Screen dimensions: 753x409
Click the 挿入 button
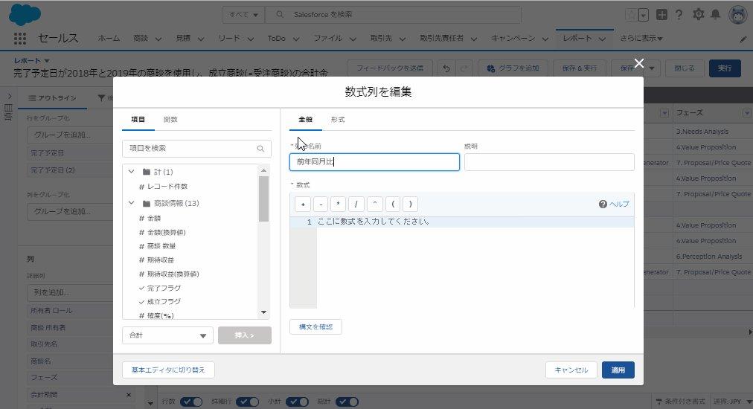click(x=245, y=335)
